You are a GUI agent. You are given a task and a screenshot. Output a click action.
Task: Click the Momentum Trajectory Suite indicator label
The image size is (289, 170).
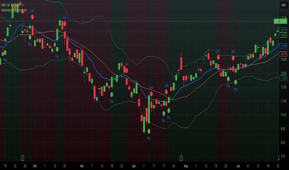pos(14,10)
